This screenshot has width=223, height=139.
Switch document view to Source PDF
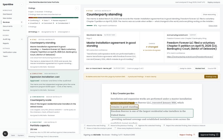pos(212,68)
